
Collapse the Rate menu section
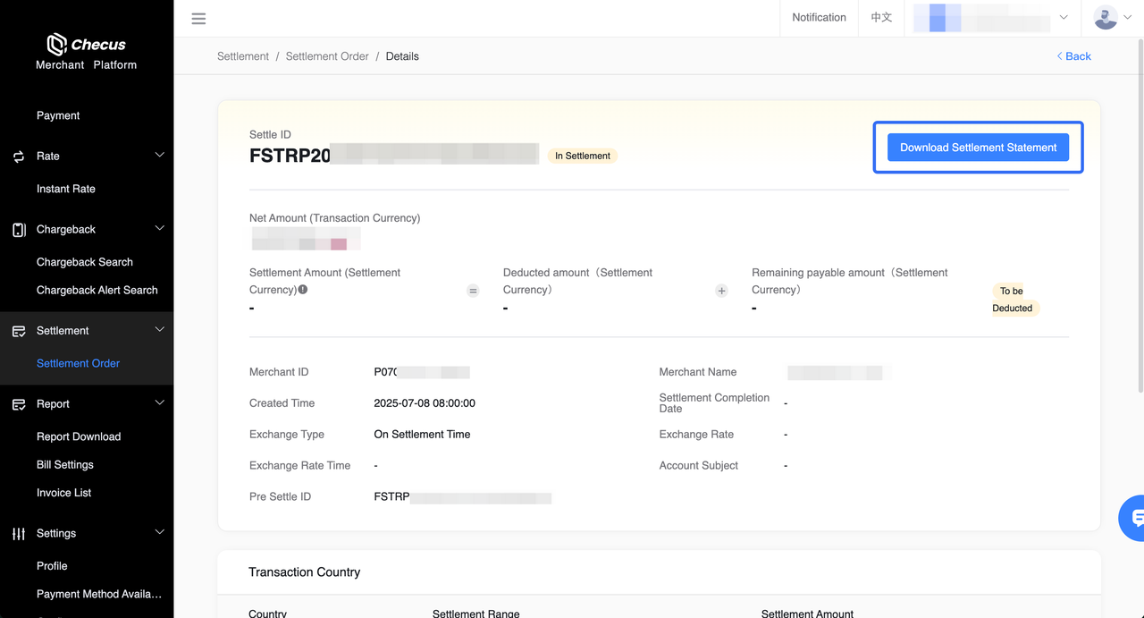click(x=159, y=156)
